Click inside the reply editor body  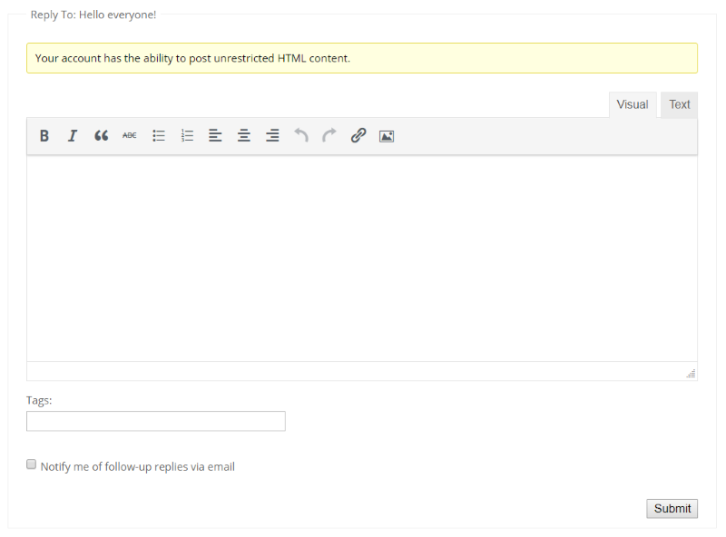362,259
